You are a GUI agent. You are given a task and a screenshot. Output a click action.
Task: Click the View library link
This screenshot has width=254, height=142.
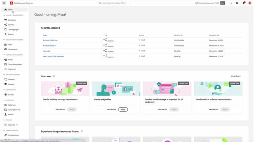click(236, 76)
